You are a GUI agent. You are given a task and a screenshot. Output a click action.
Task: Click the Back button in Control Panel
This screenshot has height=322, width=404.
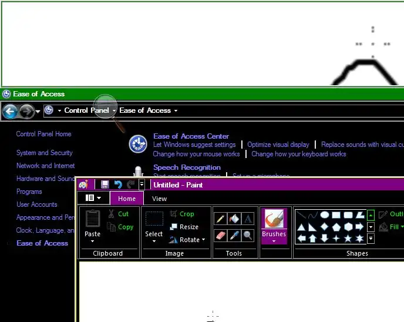coord(10,112)
